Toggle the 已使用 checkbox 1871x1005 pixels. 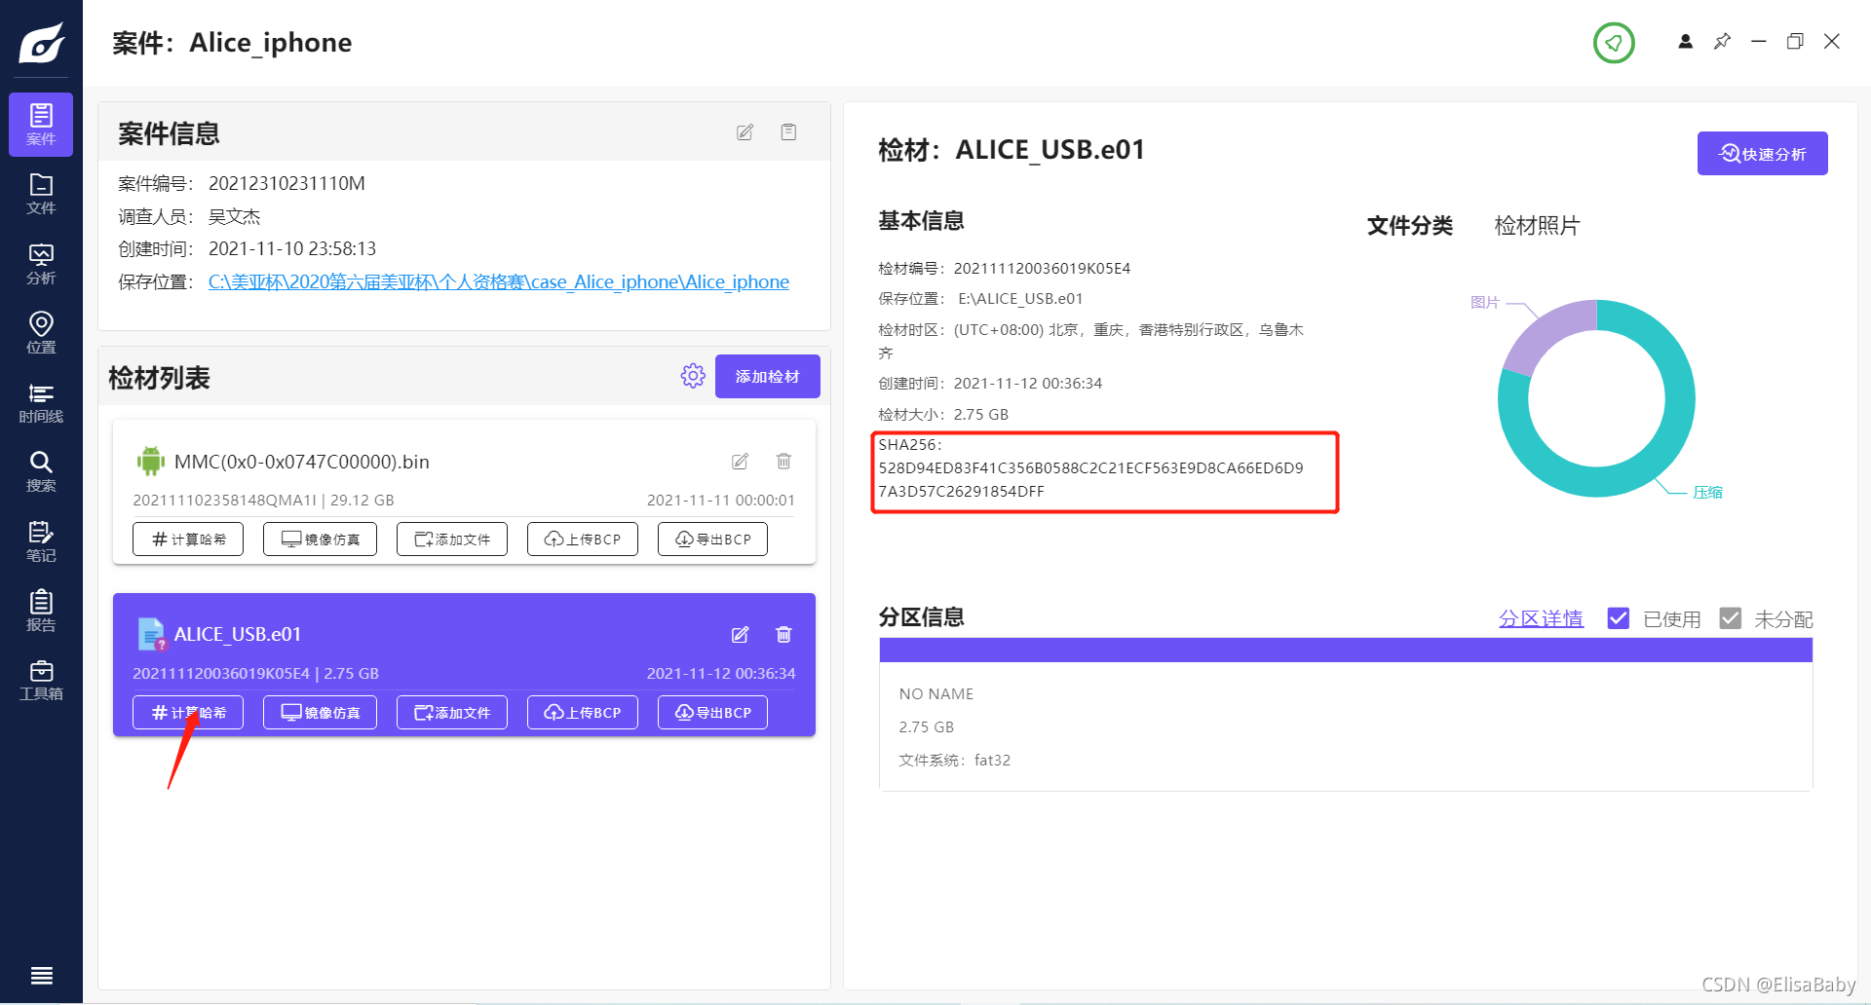pos(1619,618)
